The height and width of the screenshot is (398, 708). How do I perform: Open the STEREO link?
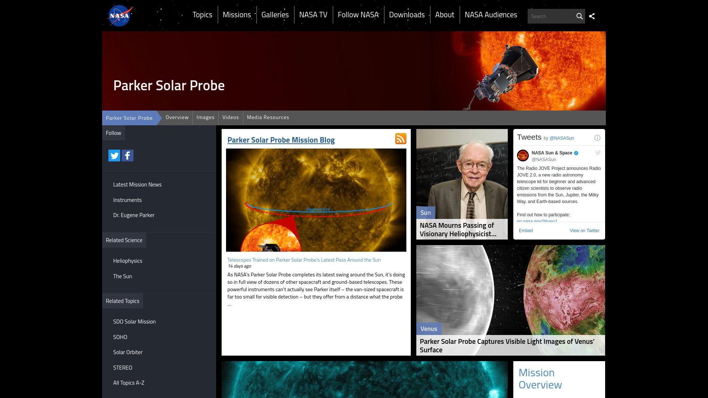pos(122,368)
